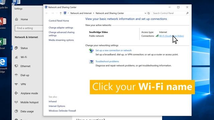Click the Up arrow navigation button
214x120 pixels.
coord(61,13)
